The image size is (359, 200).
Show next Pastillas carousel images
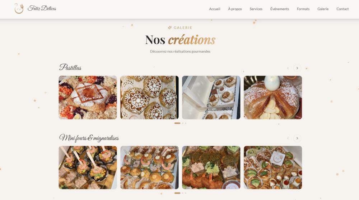click(297, 68)
